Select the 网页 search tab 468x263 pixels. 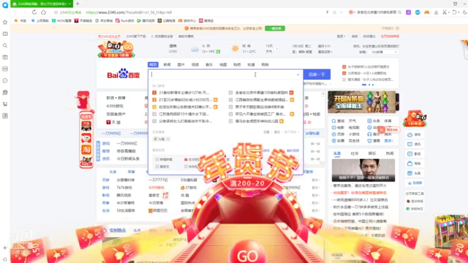click(153, 65)
